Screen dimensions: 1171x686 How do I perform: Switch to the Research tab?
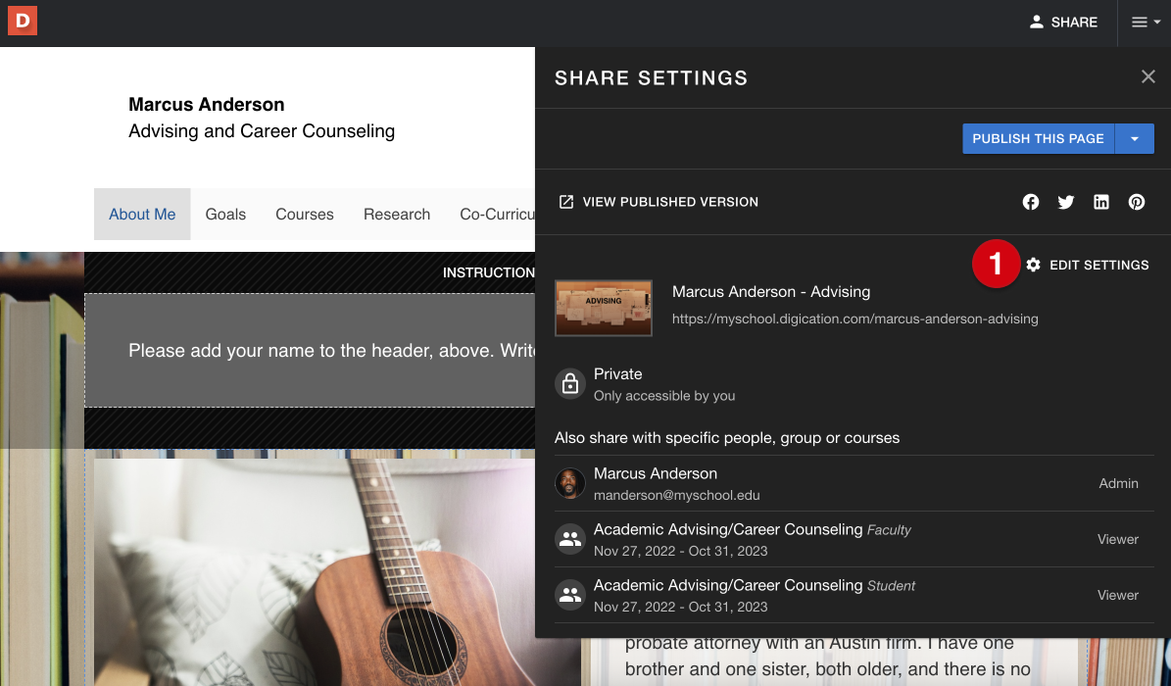pyautogui.click(x=397, y=215)
